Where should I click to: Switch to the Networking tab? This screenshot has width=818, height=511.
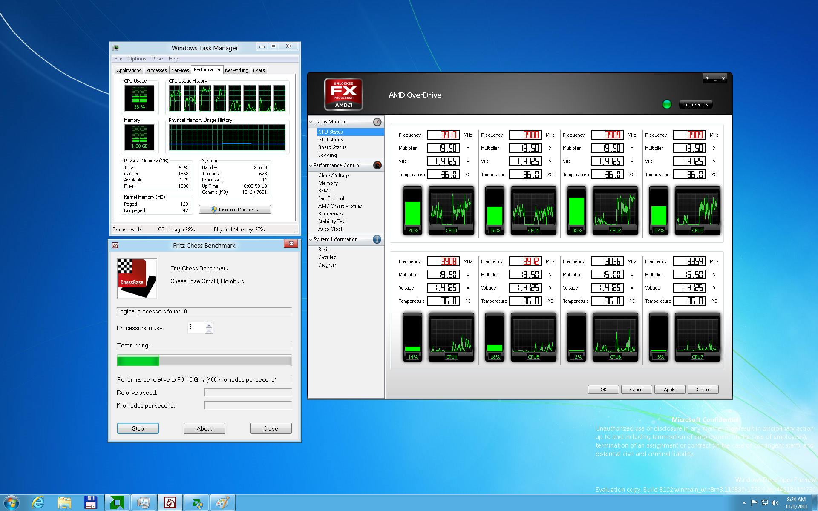pyautogui.click(x=236, y=70)
